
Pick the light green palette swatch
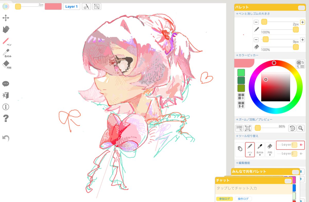click(241, 73)
